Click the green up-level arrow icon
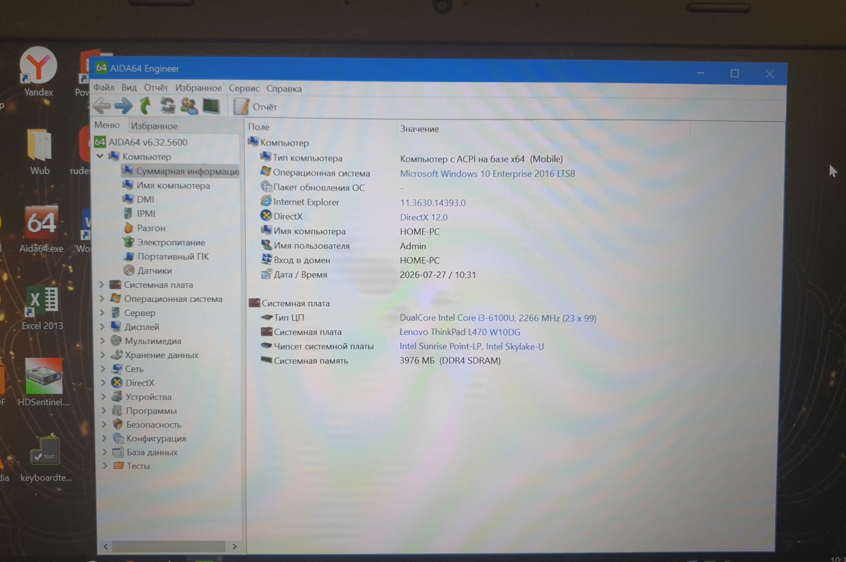Screen dimensions: 846x562 tap(145, 106)
